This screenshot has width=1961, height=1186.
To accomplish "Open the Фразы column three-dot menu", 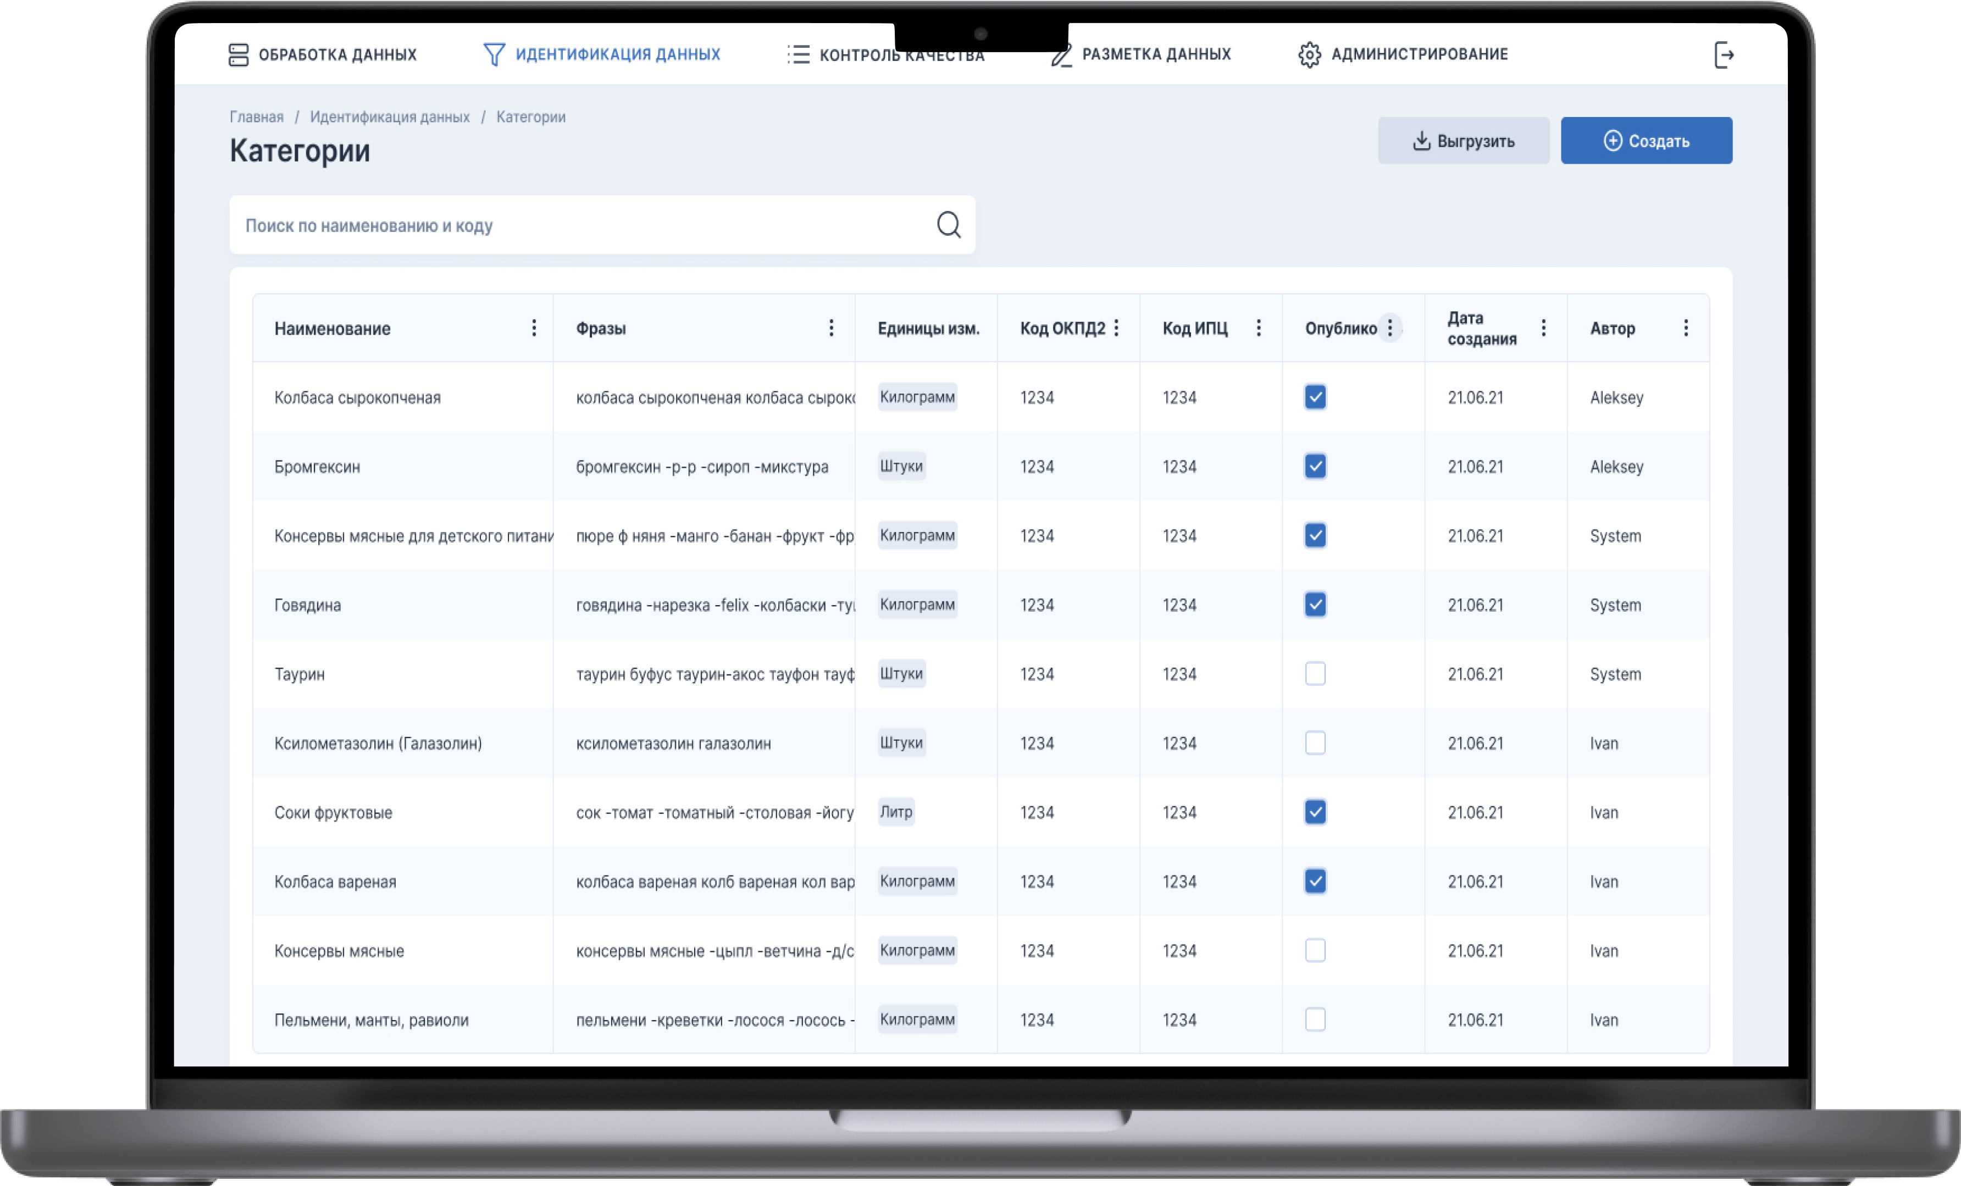I will tap(831, 328).
